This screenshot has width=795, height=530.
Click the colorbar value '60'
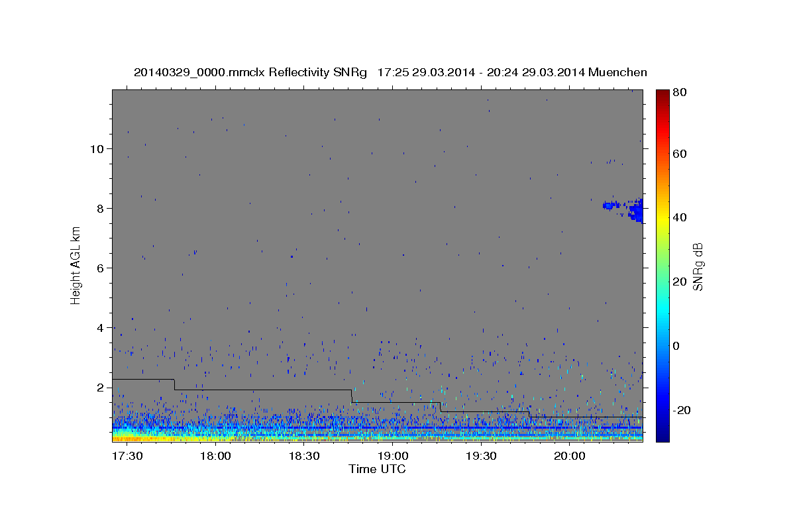coord(679,154)
